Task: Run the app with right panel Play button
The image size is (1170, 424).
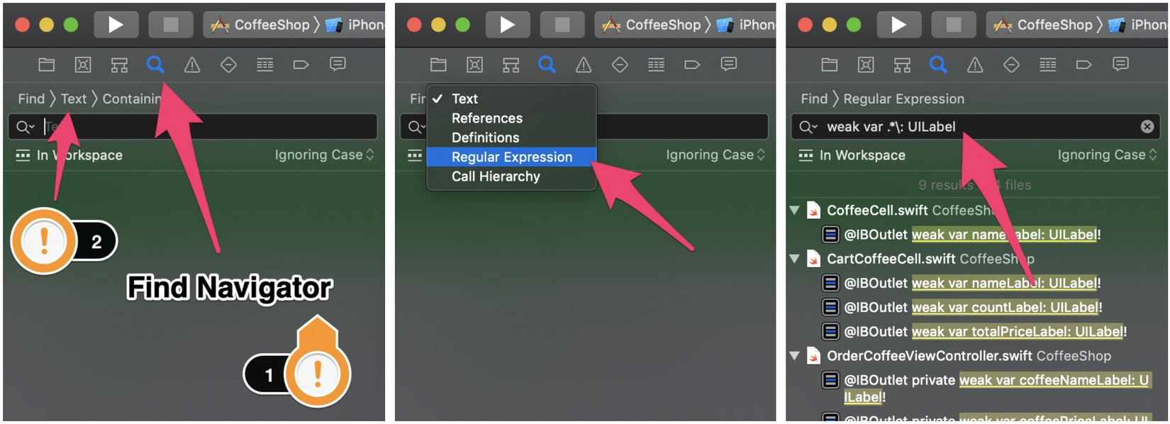Action: (899, 25)
